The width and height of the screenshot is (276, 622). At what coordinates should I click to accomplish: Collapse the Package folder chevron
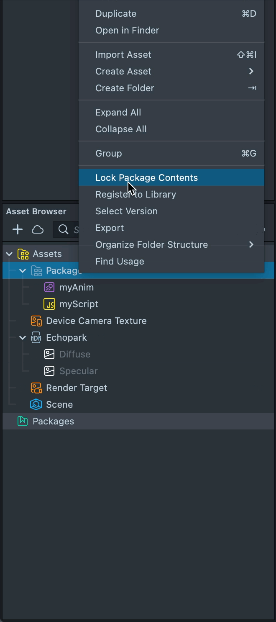tap(23, 271)
